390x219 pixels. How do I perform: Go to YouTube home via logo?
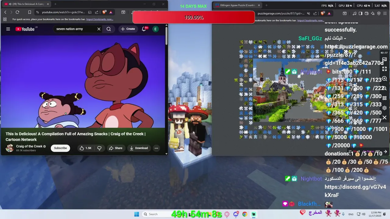point(25,29)
